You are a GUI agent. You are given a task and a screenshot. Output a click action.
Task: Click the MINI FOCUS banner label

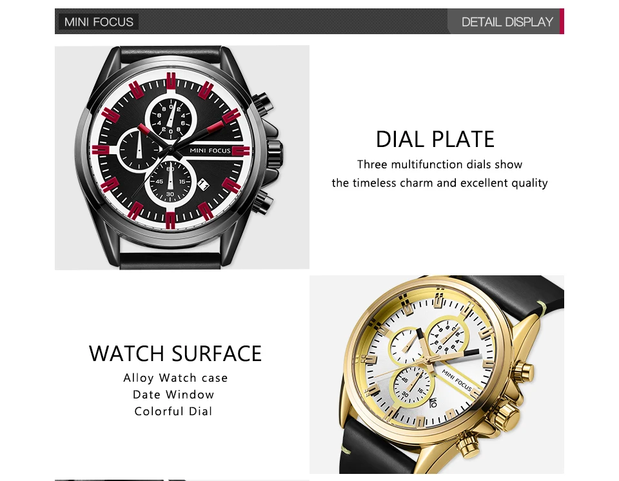coord(99,22)
